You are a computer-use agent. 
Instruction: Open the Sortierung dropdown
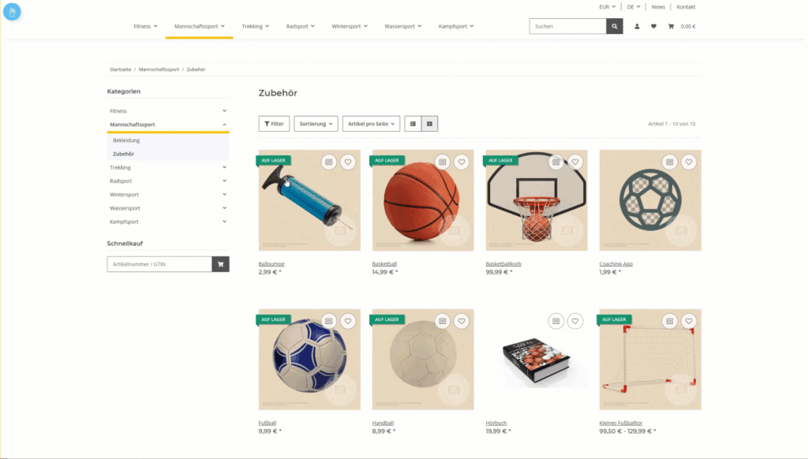[x=315, y=124]
